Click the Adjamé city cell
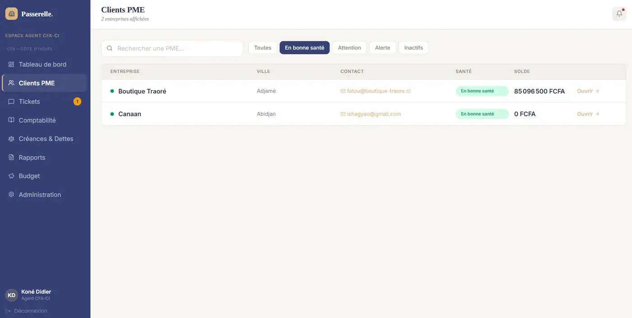 point(266,91)
